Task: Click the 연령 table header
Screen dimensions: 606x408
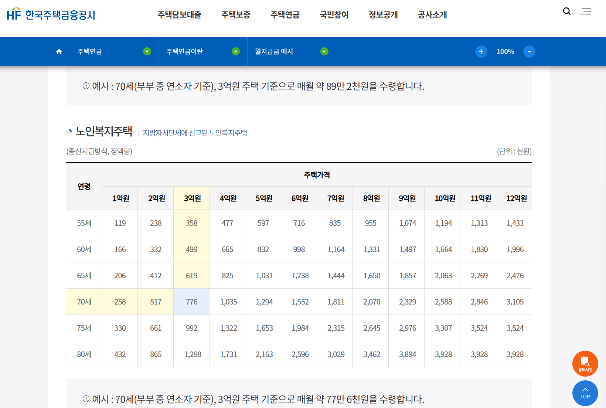Action: [84, 187]
